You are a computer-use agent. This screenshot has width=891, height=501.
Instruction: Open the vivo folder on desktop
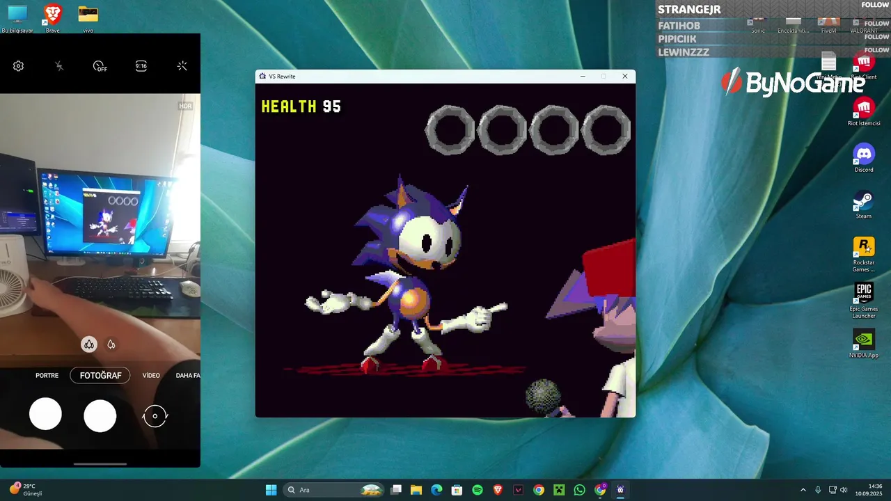click(x=88, y=19)
